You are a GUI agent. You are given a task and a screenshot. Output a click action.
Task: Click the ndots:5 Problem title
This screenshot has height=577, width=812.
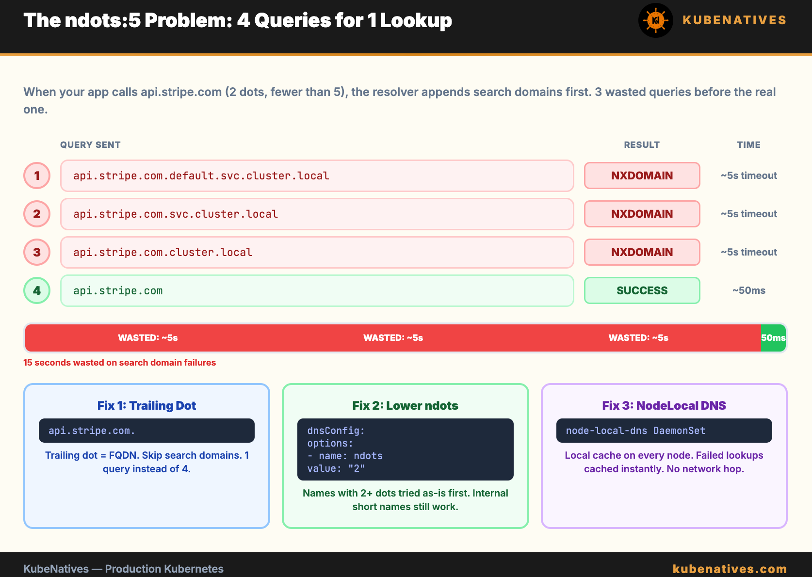click(x=238, y=20)
